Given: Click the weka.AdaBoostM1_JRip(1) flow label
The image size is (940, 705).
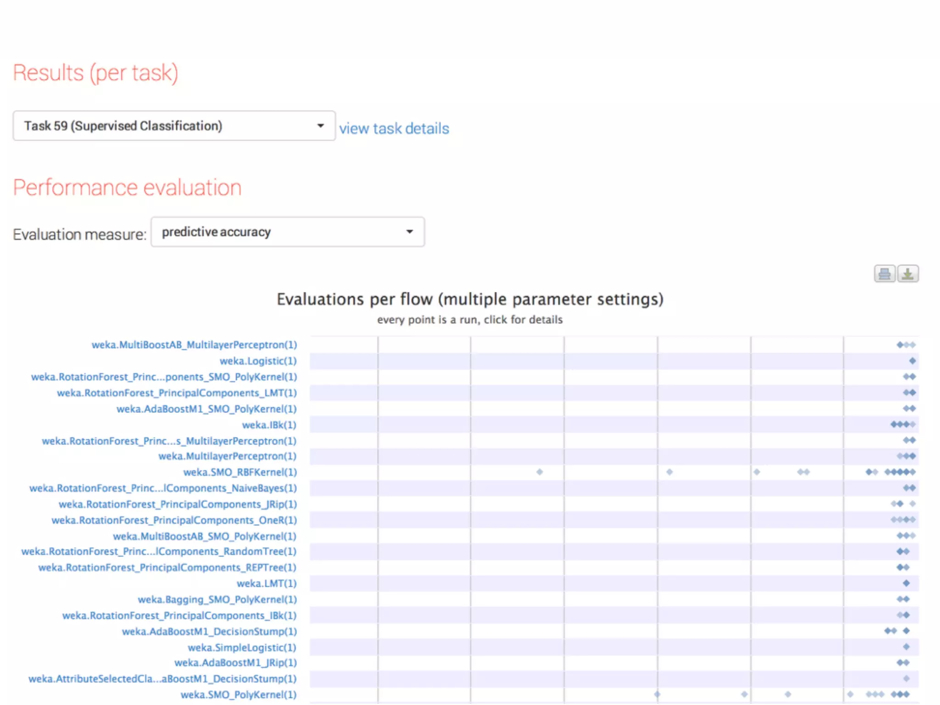Looking at the screenshot, I should coord(235,663).
